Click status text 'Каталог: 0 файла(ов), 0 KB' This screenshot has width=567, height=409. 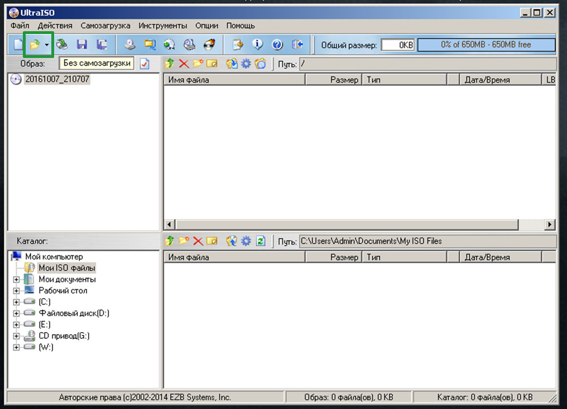tap(484, 397)
